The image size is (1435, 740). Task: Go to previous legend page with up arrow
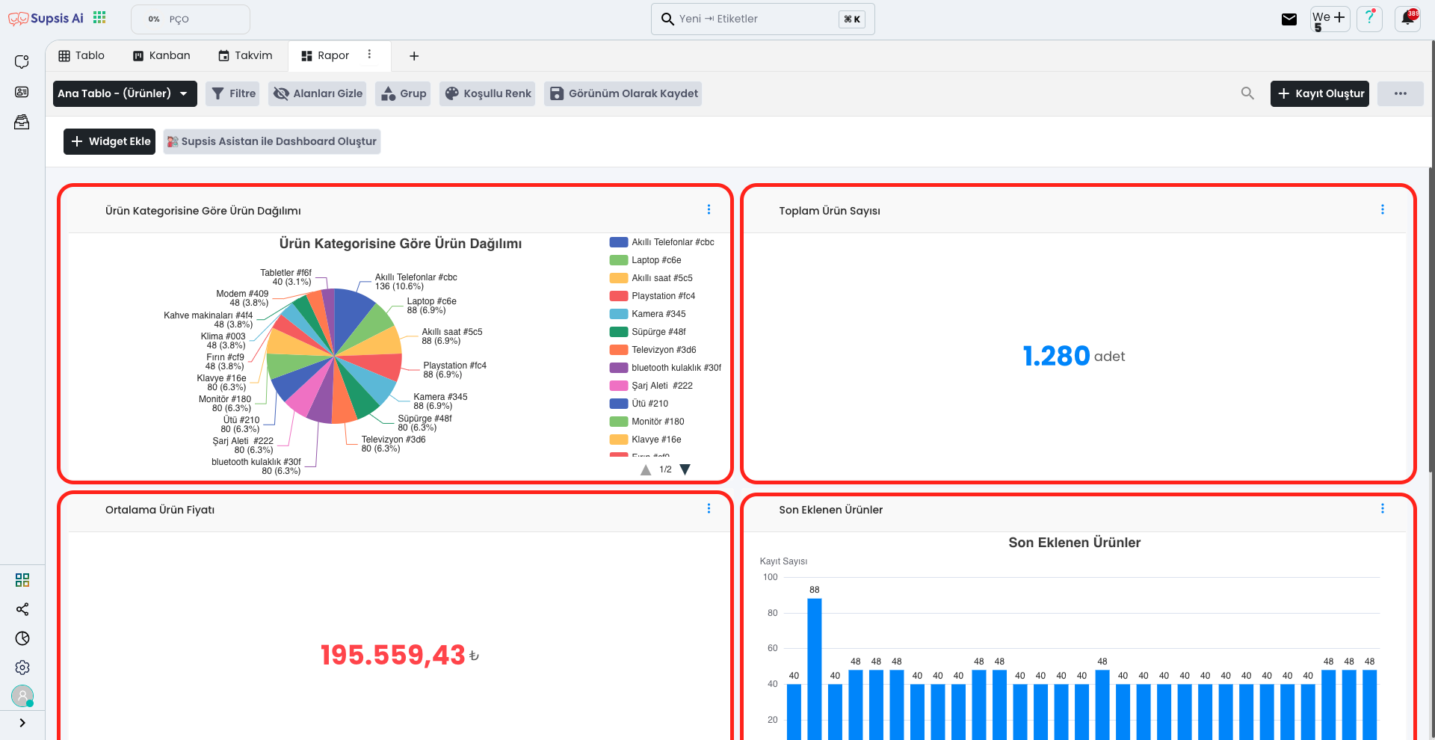pos(646,469)
